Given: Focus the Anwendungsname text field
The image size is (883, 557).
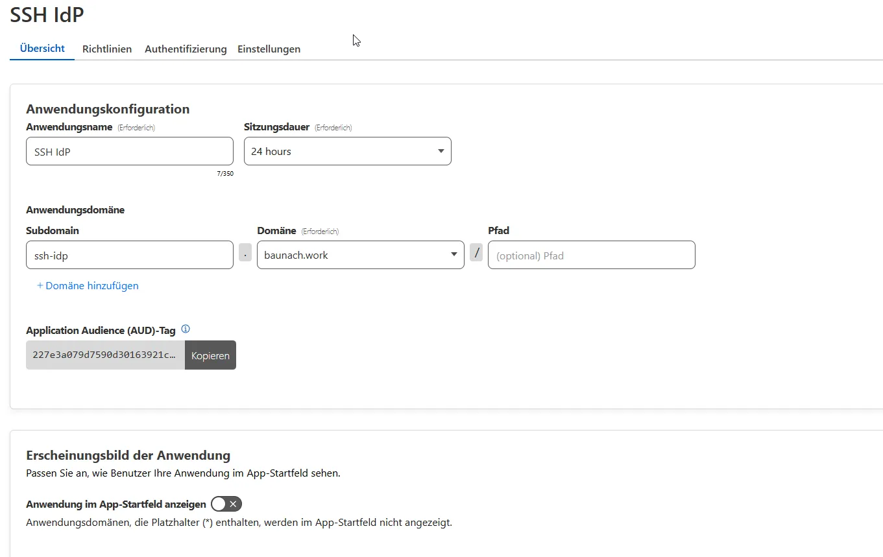Looking at the screenshot, I should pos(129,151).
